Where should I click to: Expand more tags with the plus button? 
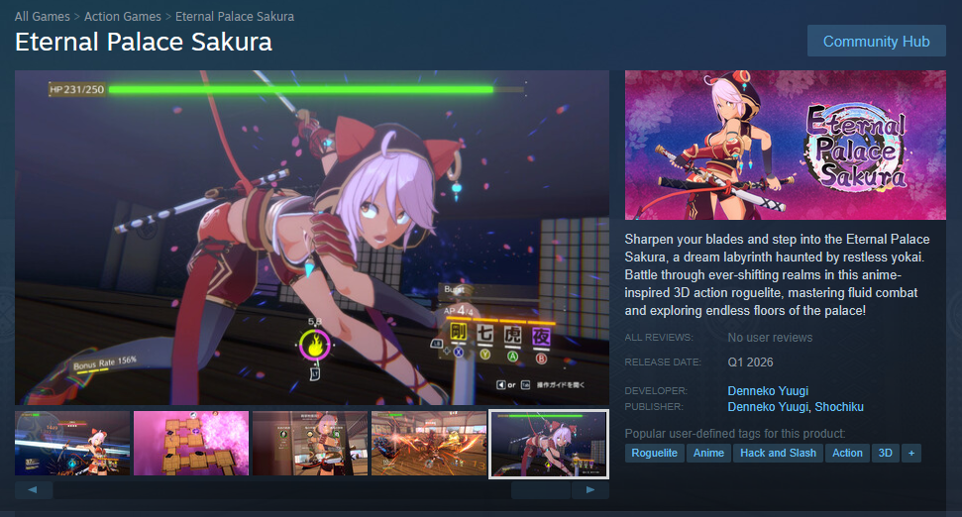911,454
